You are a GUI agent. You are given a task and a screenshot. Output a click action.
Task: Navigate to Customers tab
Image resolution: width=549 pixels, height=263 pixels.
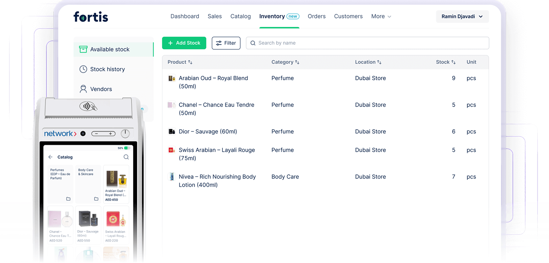348,16
